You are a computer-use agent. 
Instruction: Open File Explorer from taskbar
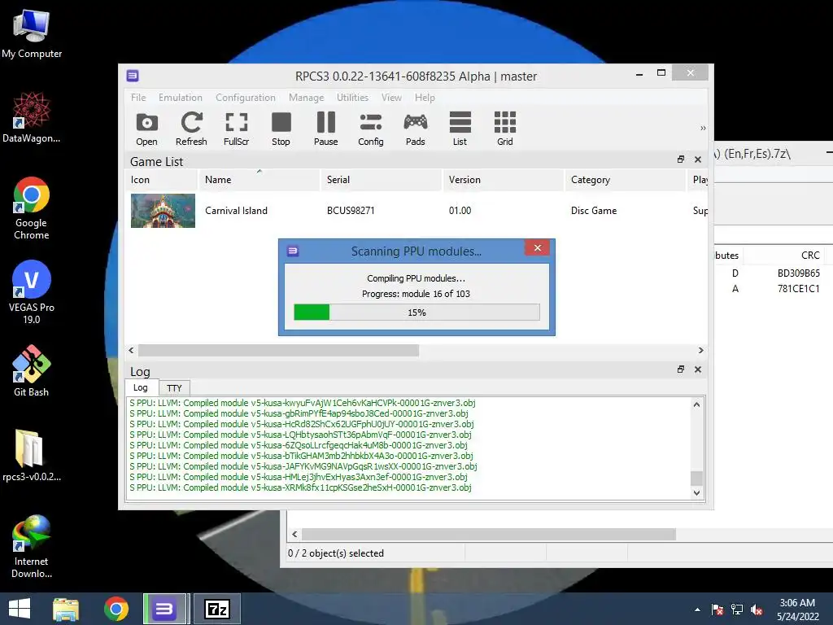tap(66, 609)
